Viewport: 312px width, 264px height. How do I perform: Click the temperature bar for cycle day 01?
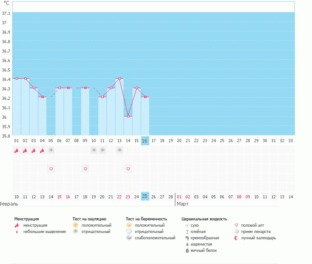[x=17, y=108]
